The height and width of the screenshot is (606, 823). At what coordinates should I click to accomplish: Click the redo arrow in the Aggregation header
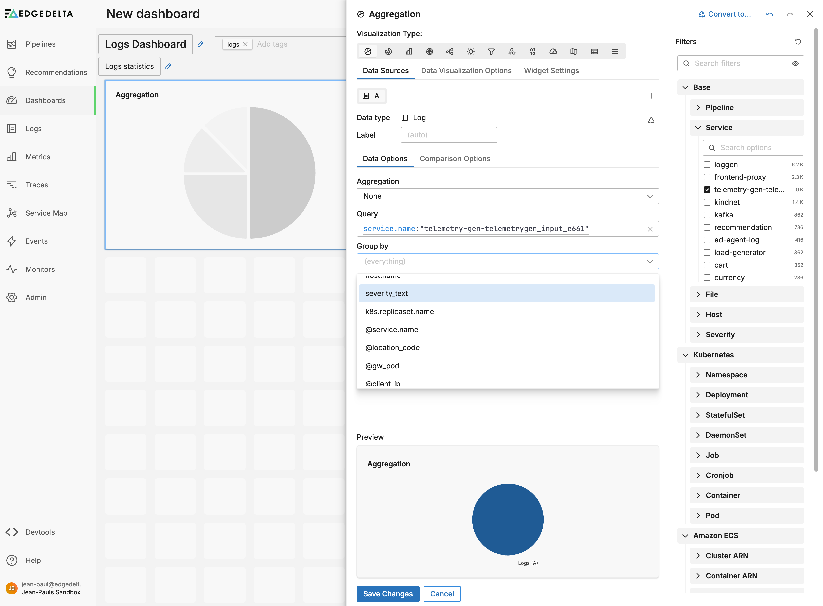coord(790,14)
